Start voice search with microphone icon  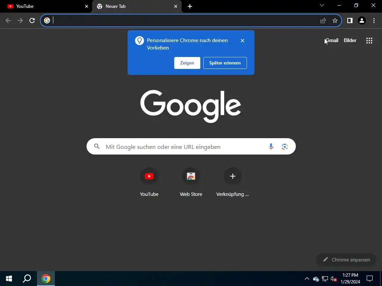coord(271,146)
